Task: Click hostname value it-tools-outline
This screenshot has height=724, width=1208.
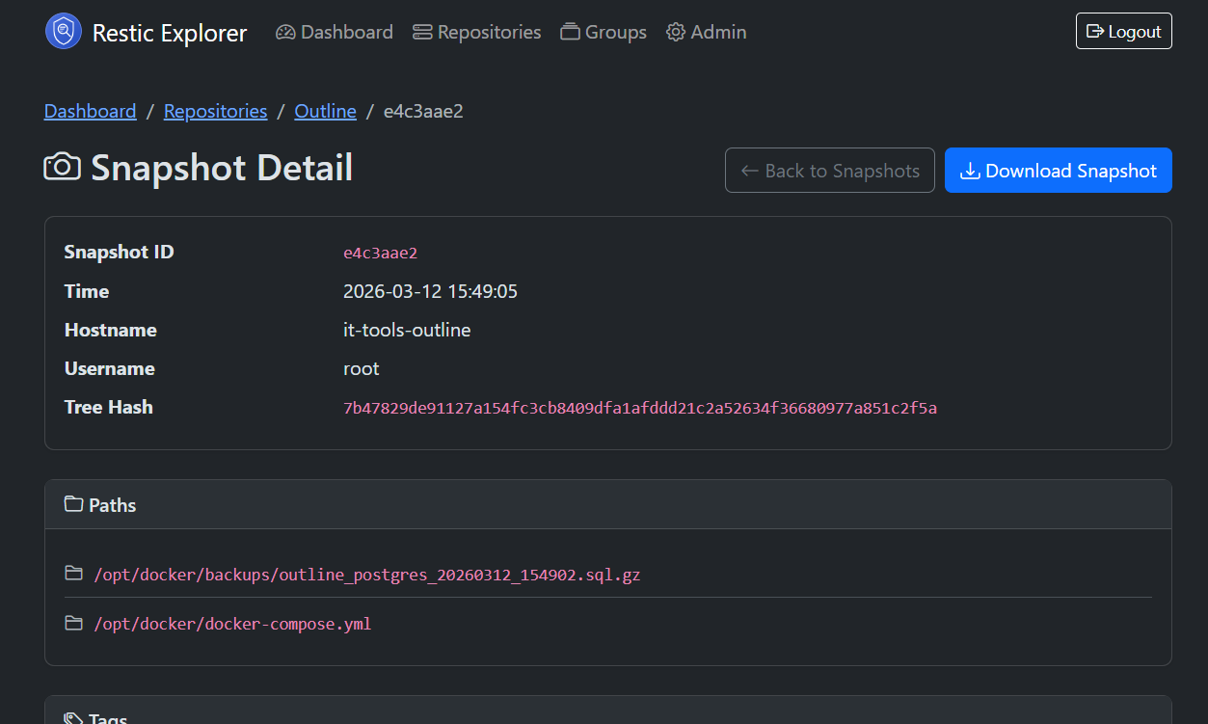Action: coord(407,330)
